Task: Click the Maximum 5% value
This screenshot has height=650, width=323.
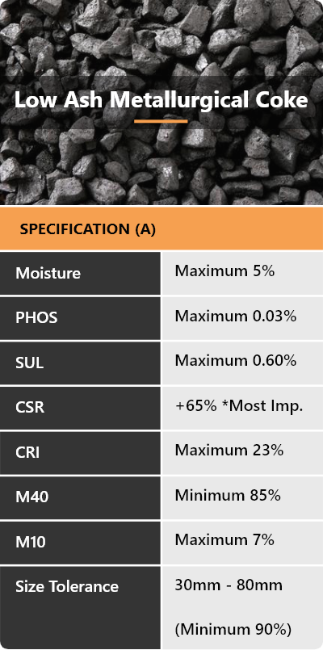Action: pyautogui.click(x=224, y=271)
